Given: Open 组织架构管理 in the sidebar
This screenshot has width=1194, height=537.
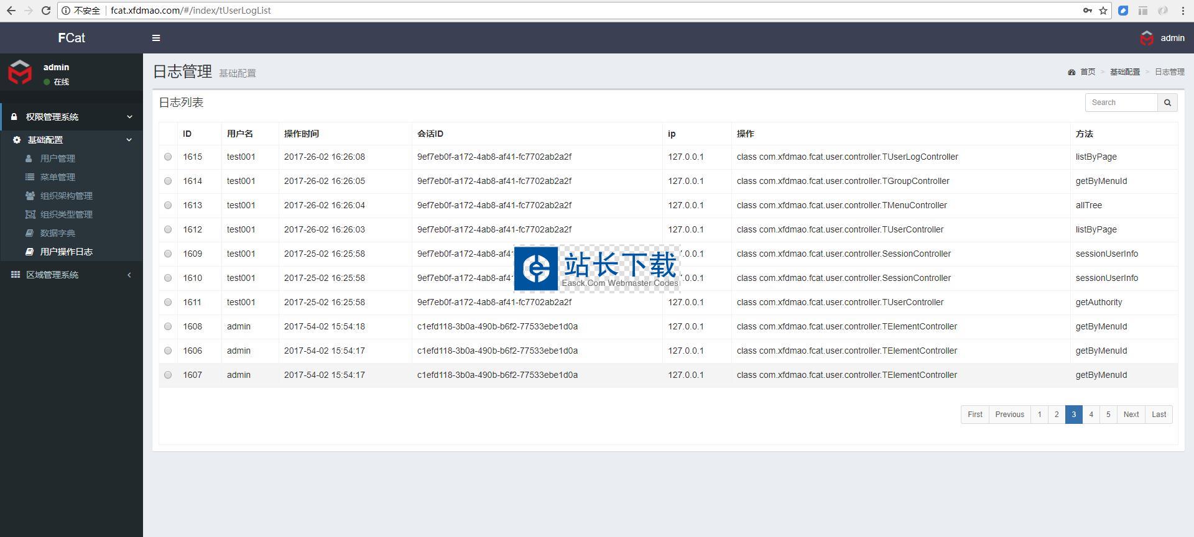Looking at the screenshot, I should 66,196.
